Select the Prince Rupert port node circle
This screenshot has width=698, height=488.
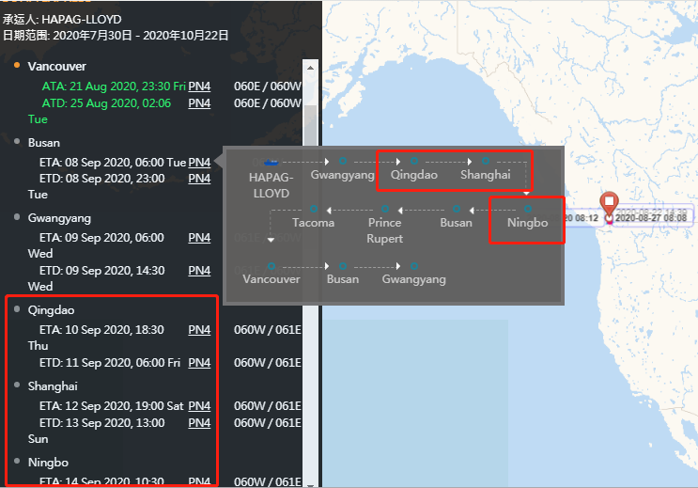tap(385, 209)
